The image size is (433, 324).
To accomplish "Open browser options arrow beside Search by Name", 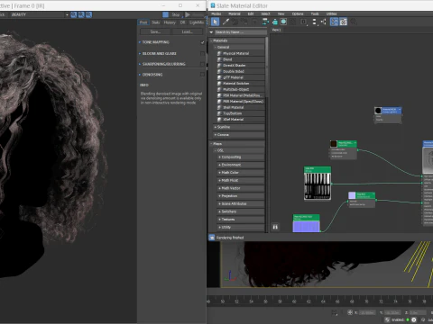I will pyautogui.click(x=211, y=32).
